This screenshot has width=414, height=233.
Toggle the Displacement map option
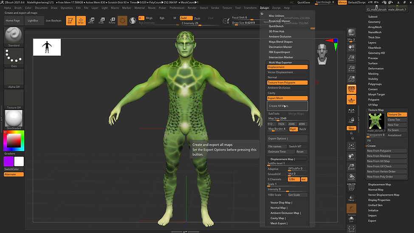(287, 67)
